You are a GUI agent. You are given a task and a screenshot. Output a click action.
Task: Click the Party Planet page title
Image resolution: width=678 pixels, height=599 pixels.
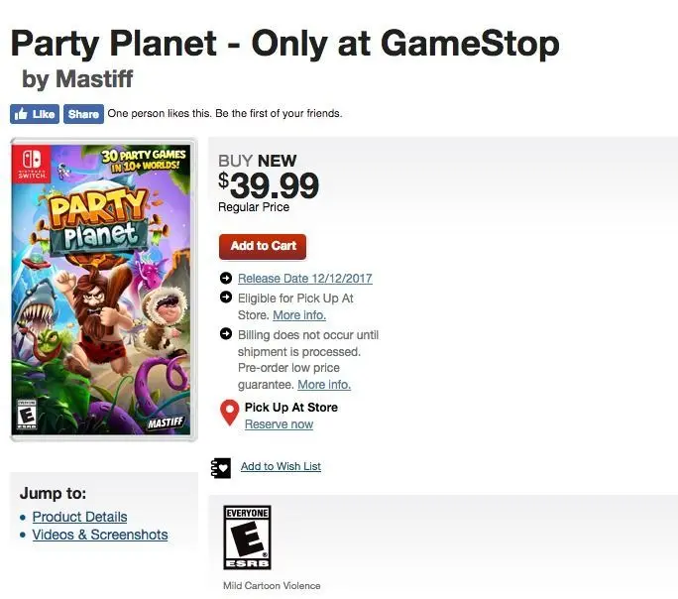point(284,44)
